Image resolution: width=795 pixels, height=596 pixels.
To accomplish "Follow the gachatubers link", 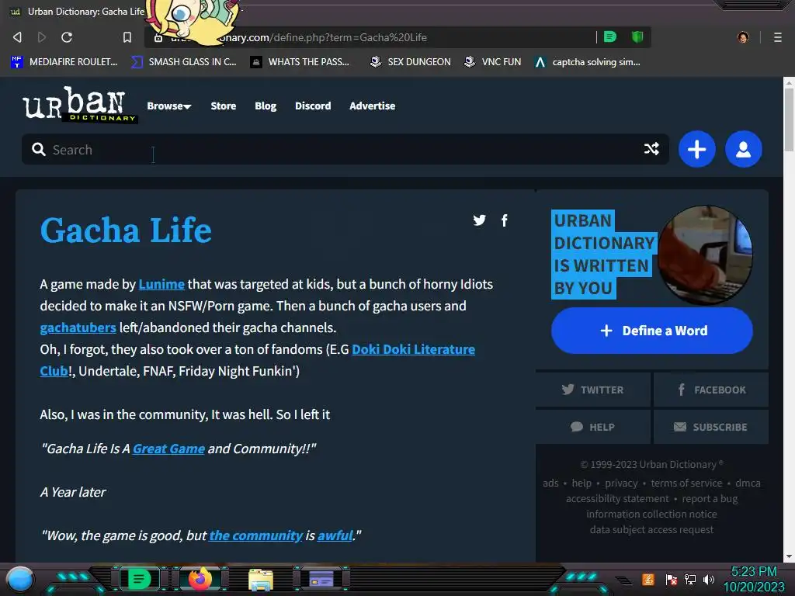I will (78, 327).
